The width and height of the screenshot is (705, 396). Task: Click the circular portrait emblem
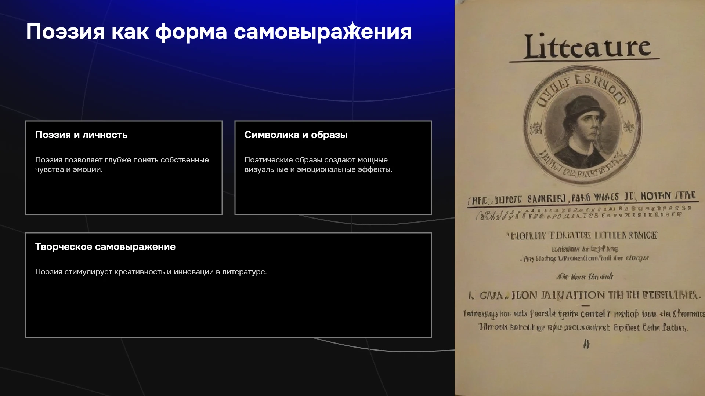(583, 125)
